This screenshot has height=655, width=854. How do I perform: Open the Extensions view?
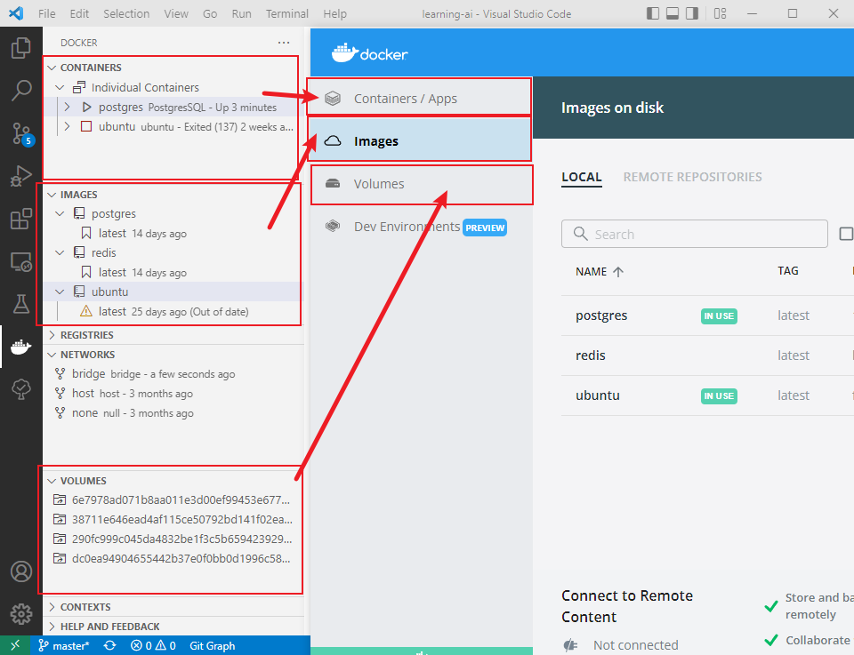(x=20, y=219)
